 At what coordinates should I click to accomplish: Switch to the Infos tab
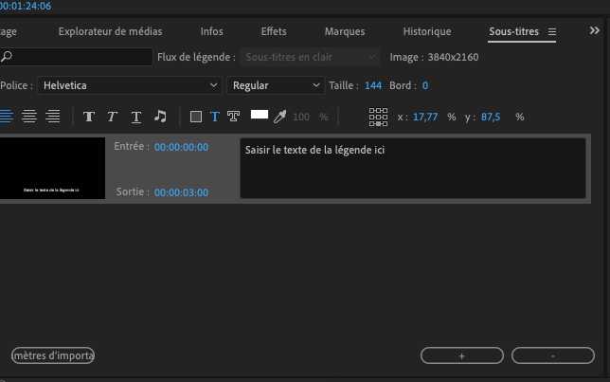(x=211, y=31)
